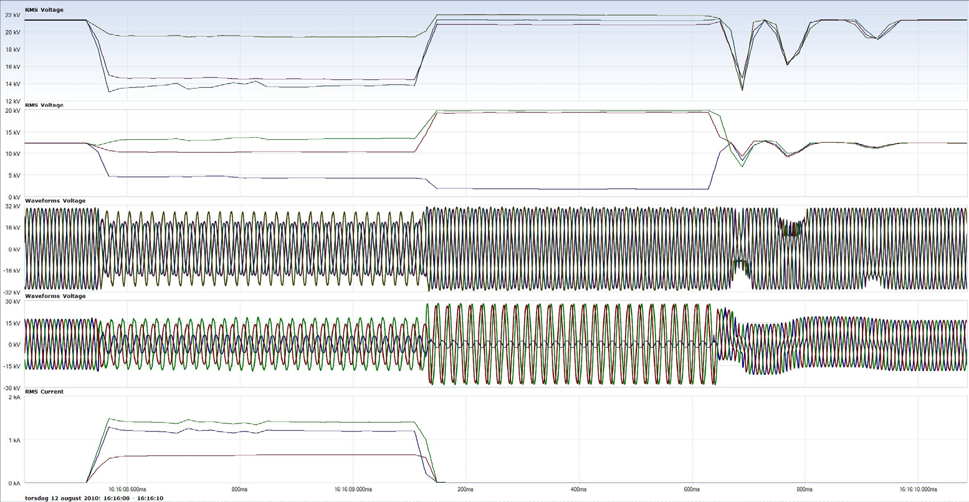The width and height of the screenshot is (969, 502).
Task: Select RMS Voltage title above 22 kV axis
Action: click(44, 10)
